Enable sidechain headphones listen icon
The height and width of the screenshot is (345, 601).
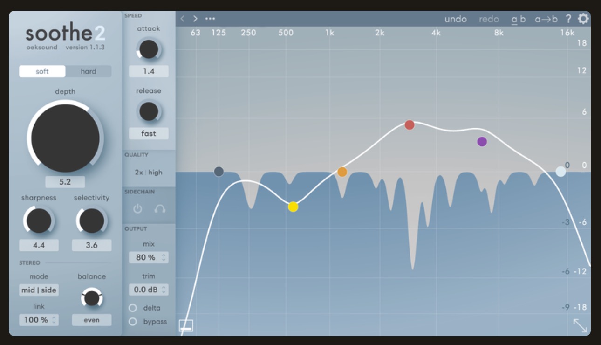[x=160, y=209]
